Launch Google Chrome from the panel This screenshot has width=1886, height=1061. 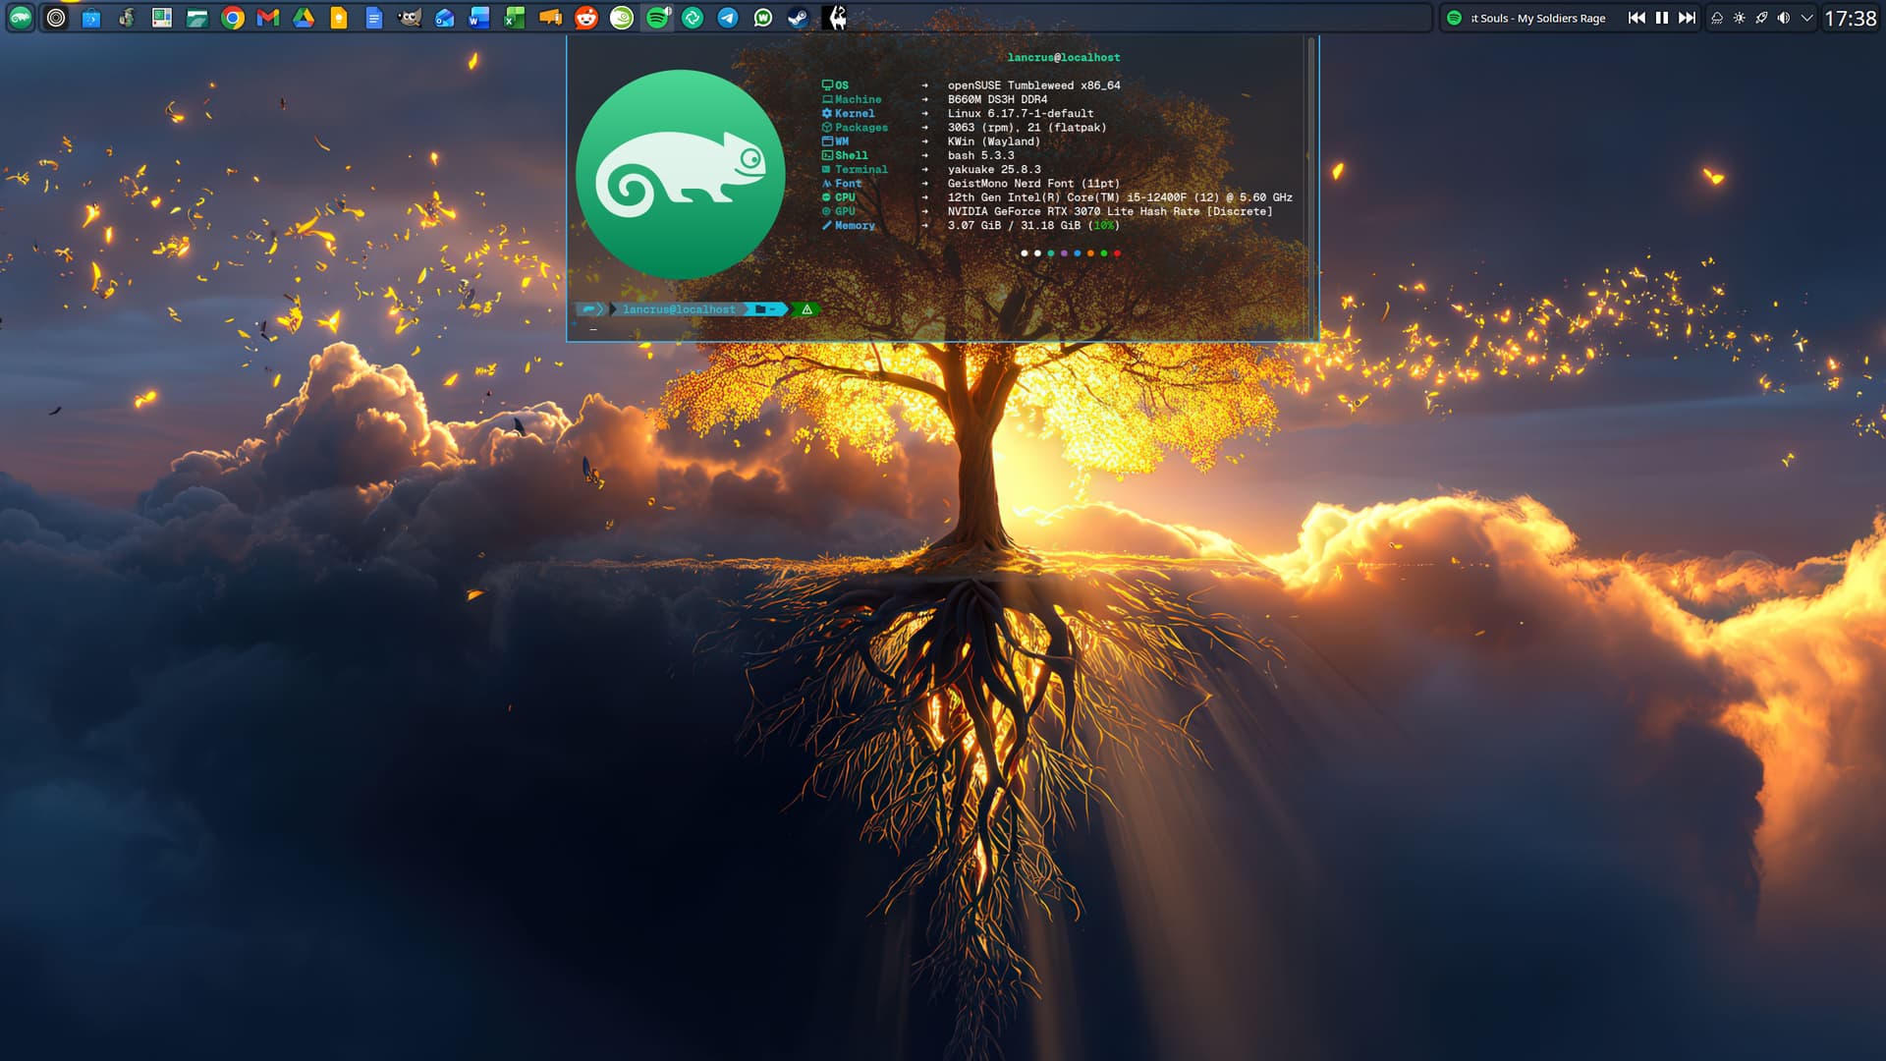point(233,18)
